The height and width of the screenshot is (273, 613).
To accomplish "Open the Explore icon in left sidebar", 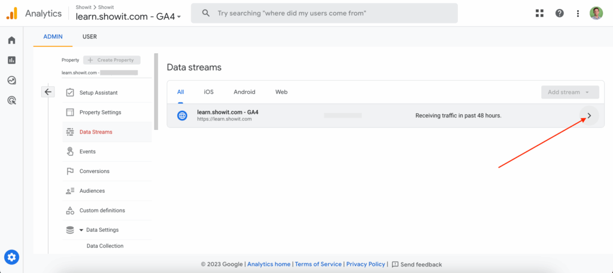I will tap(11, 80).
